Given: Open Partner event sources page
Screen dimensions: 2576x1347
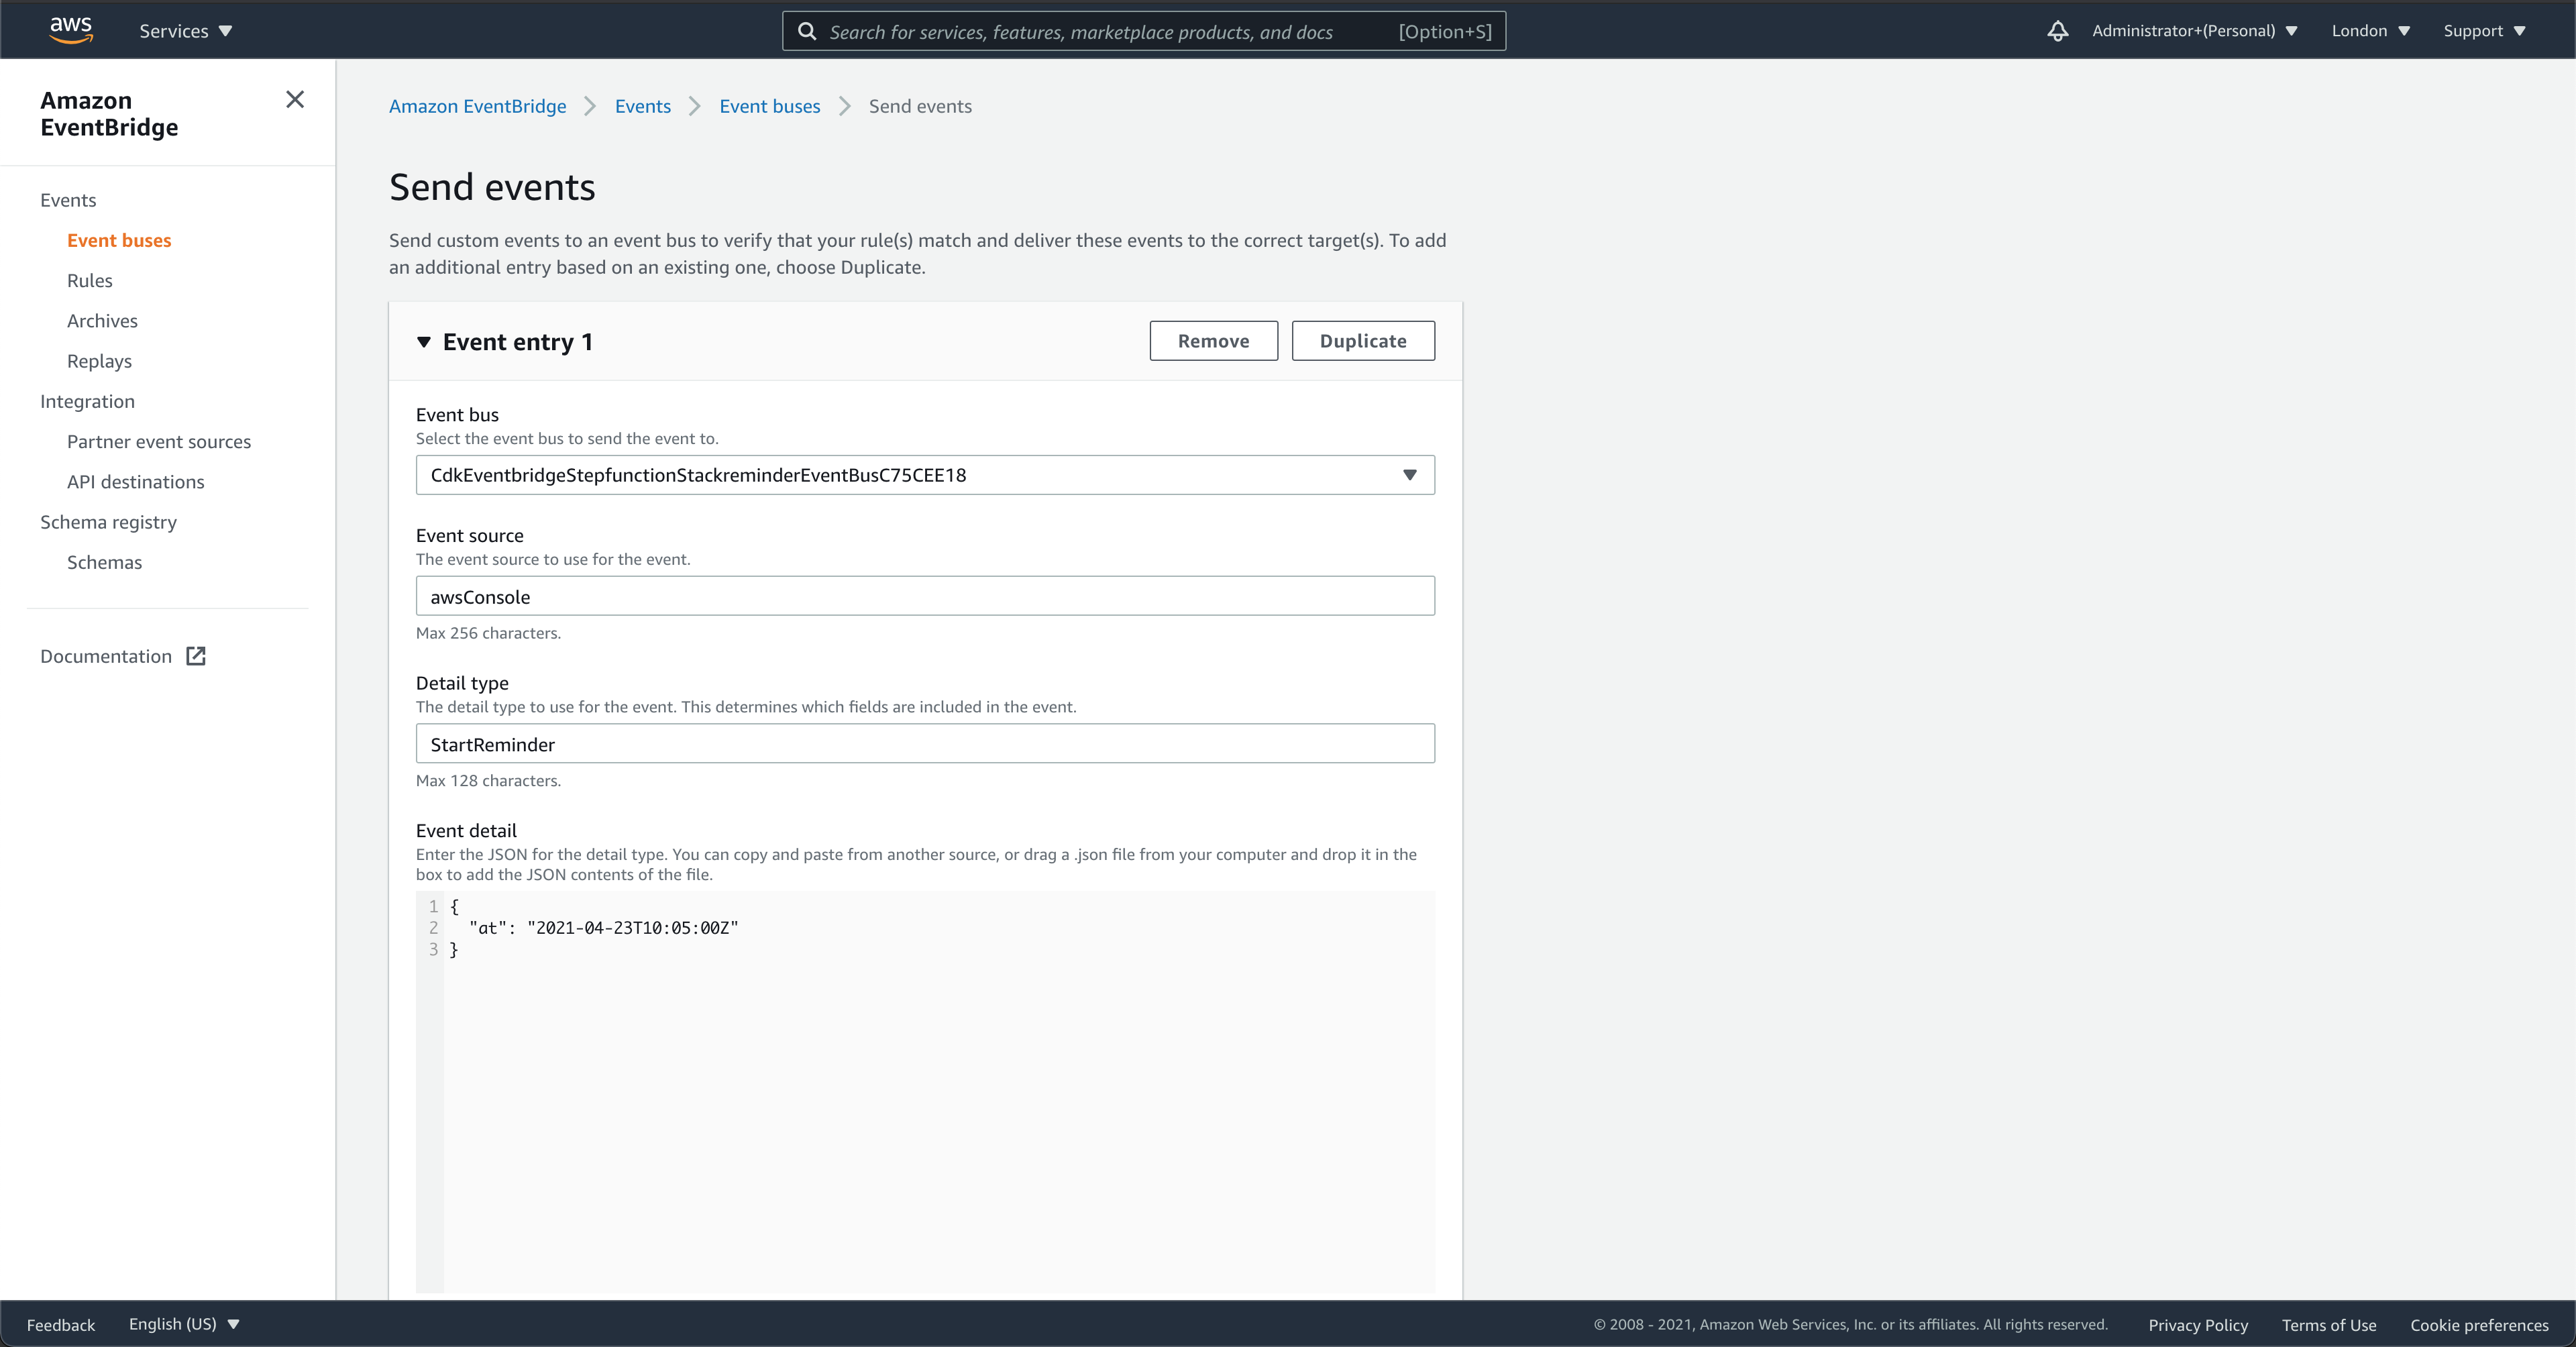Looking at the screenshot, I should tap(159, 441).
